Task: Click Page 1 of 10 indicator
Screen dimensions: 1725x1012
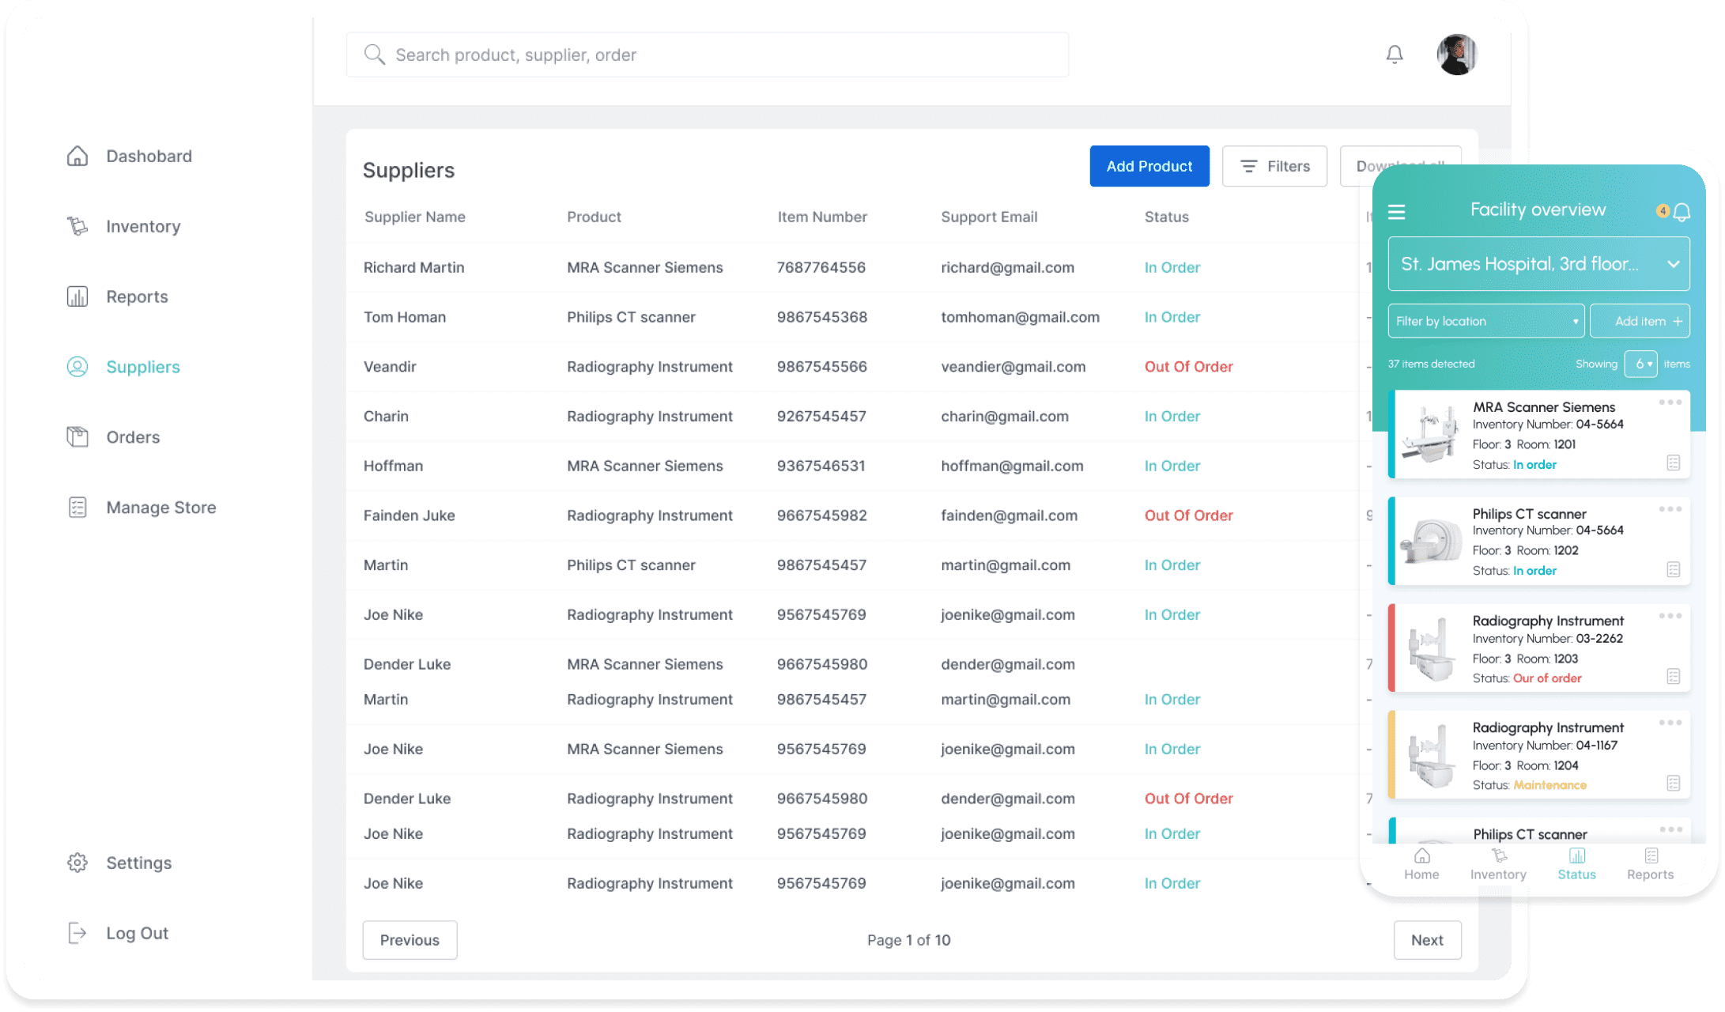Action: pos(908,940)
